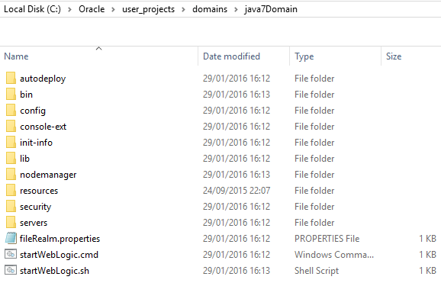Sort list by Size column header
This screenshot has width=441, height=283.
click(x=411, y=56)
